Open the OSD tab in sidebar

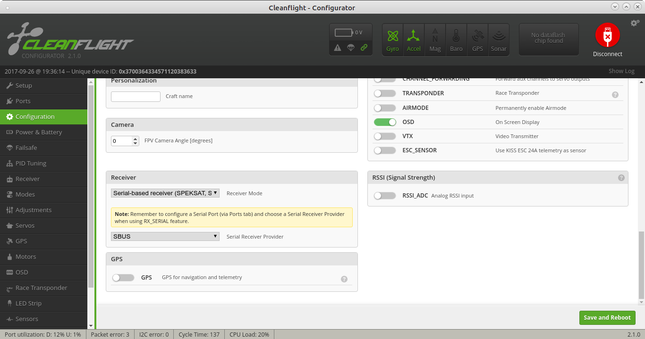click(43, 272)
